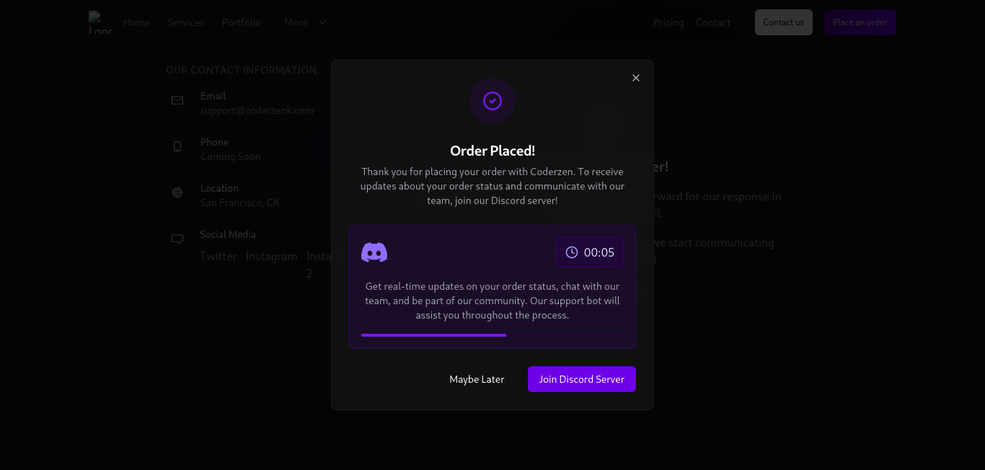Open the Twitter social link

[x=218, y=256]
